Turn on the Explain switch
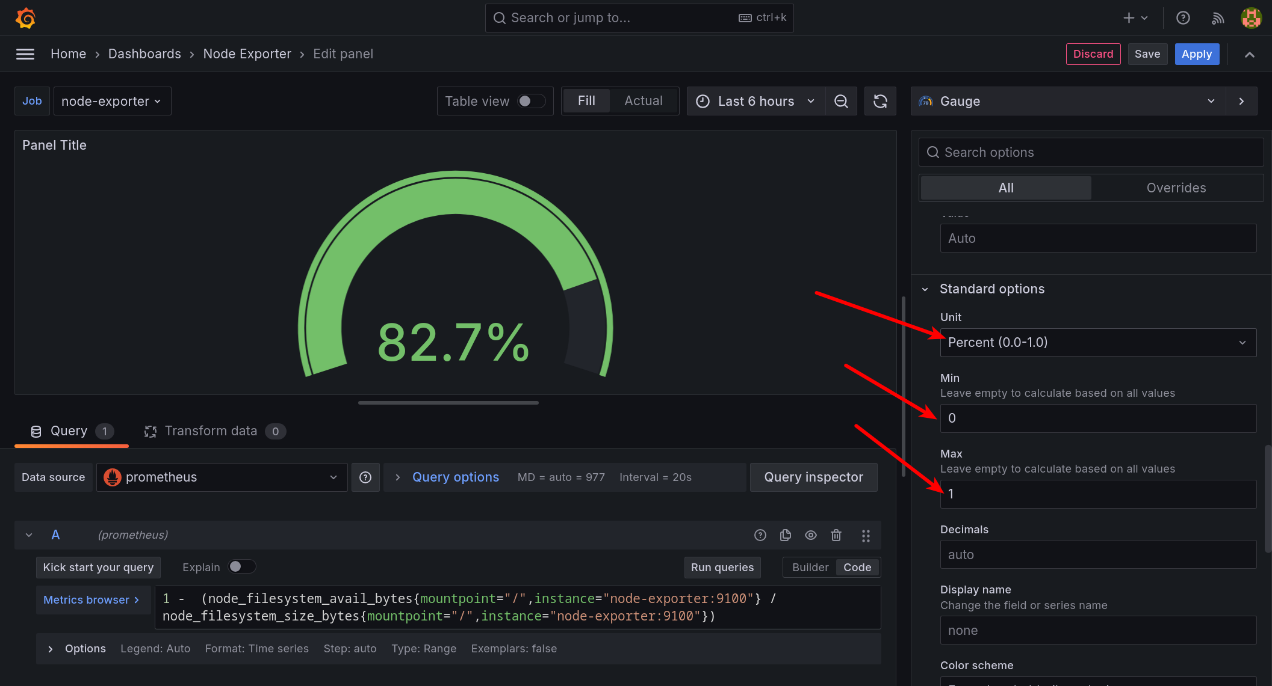Screen dimensions: 1272x686 click(x=242, y=567)
